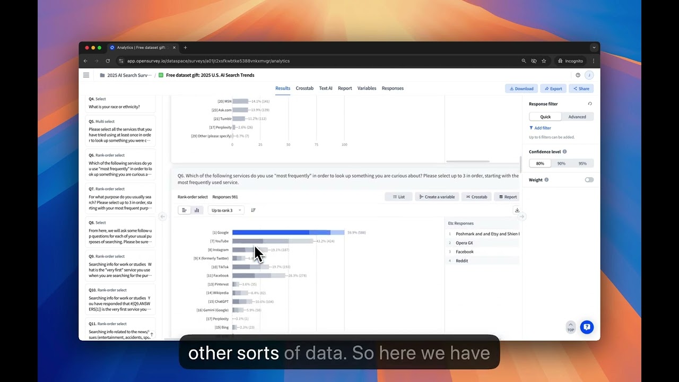Click Create a variable for Q6

point(437,197)
